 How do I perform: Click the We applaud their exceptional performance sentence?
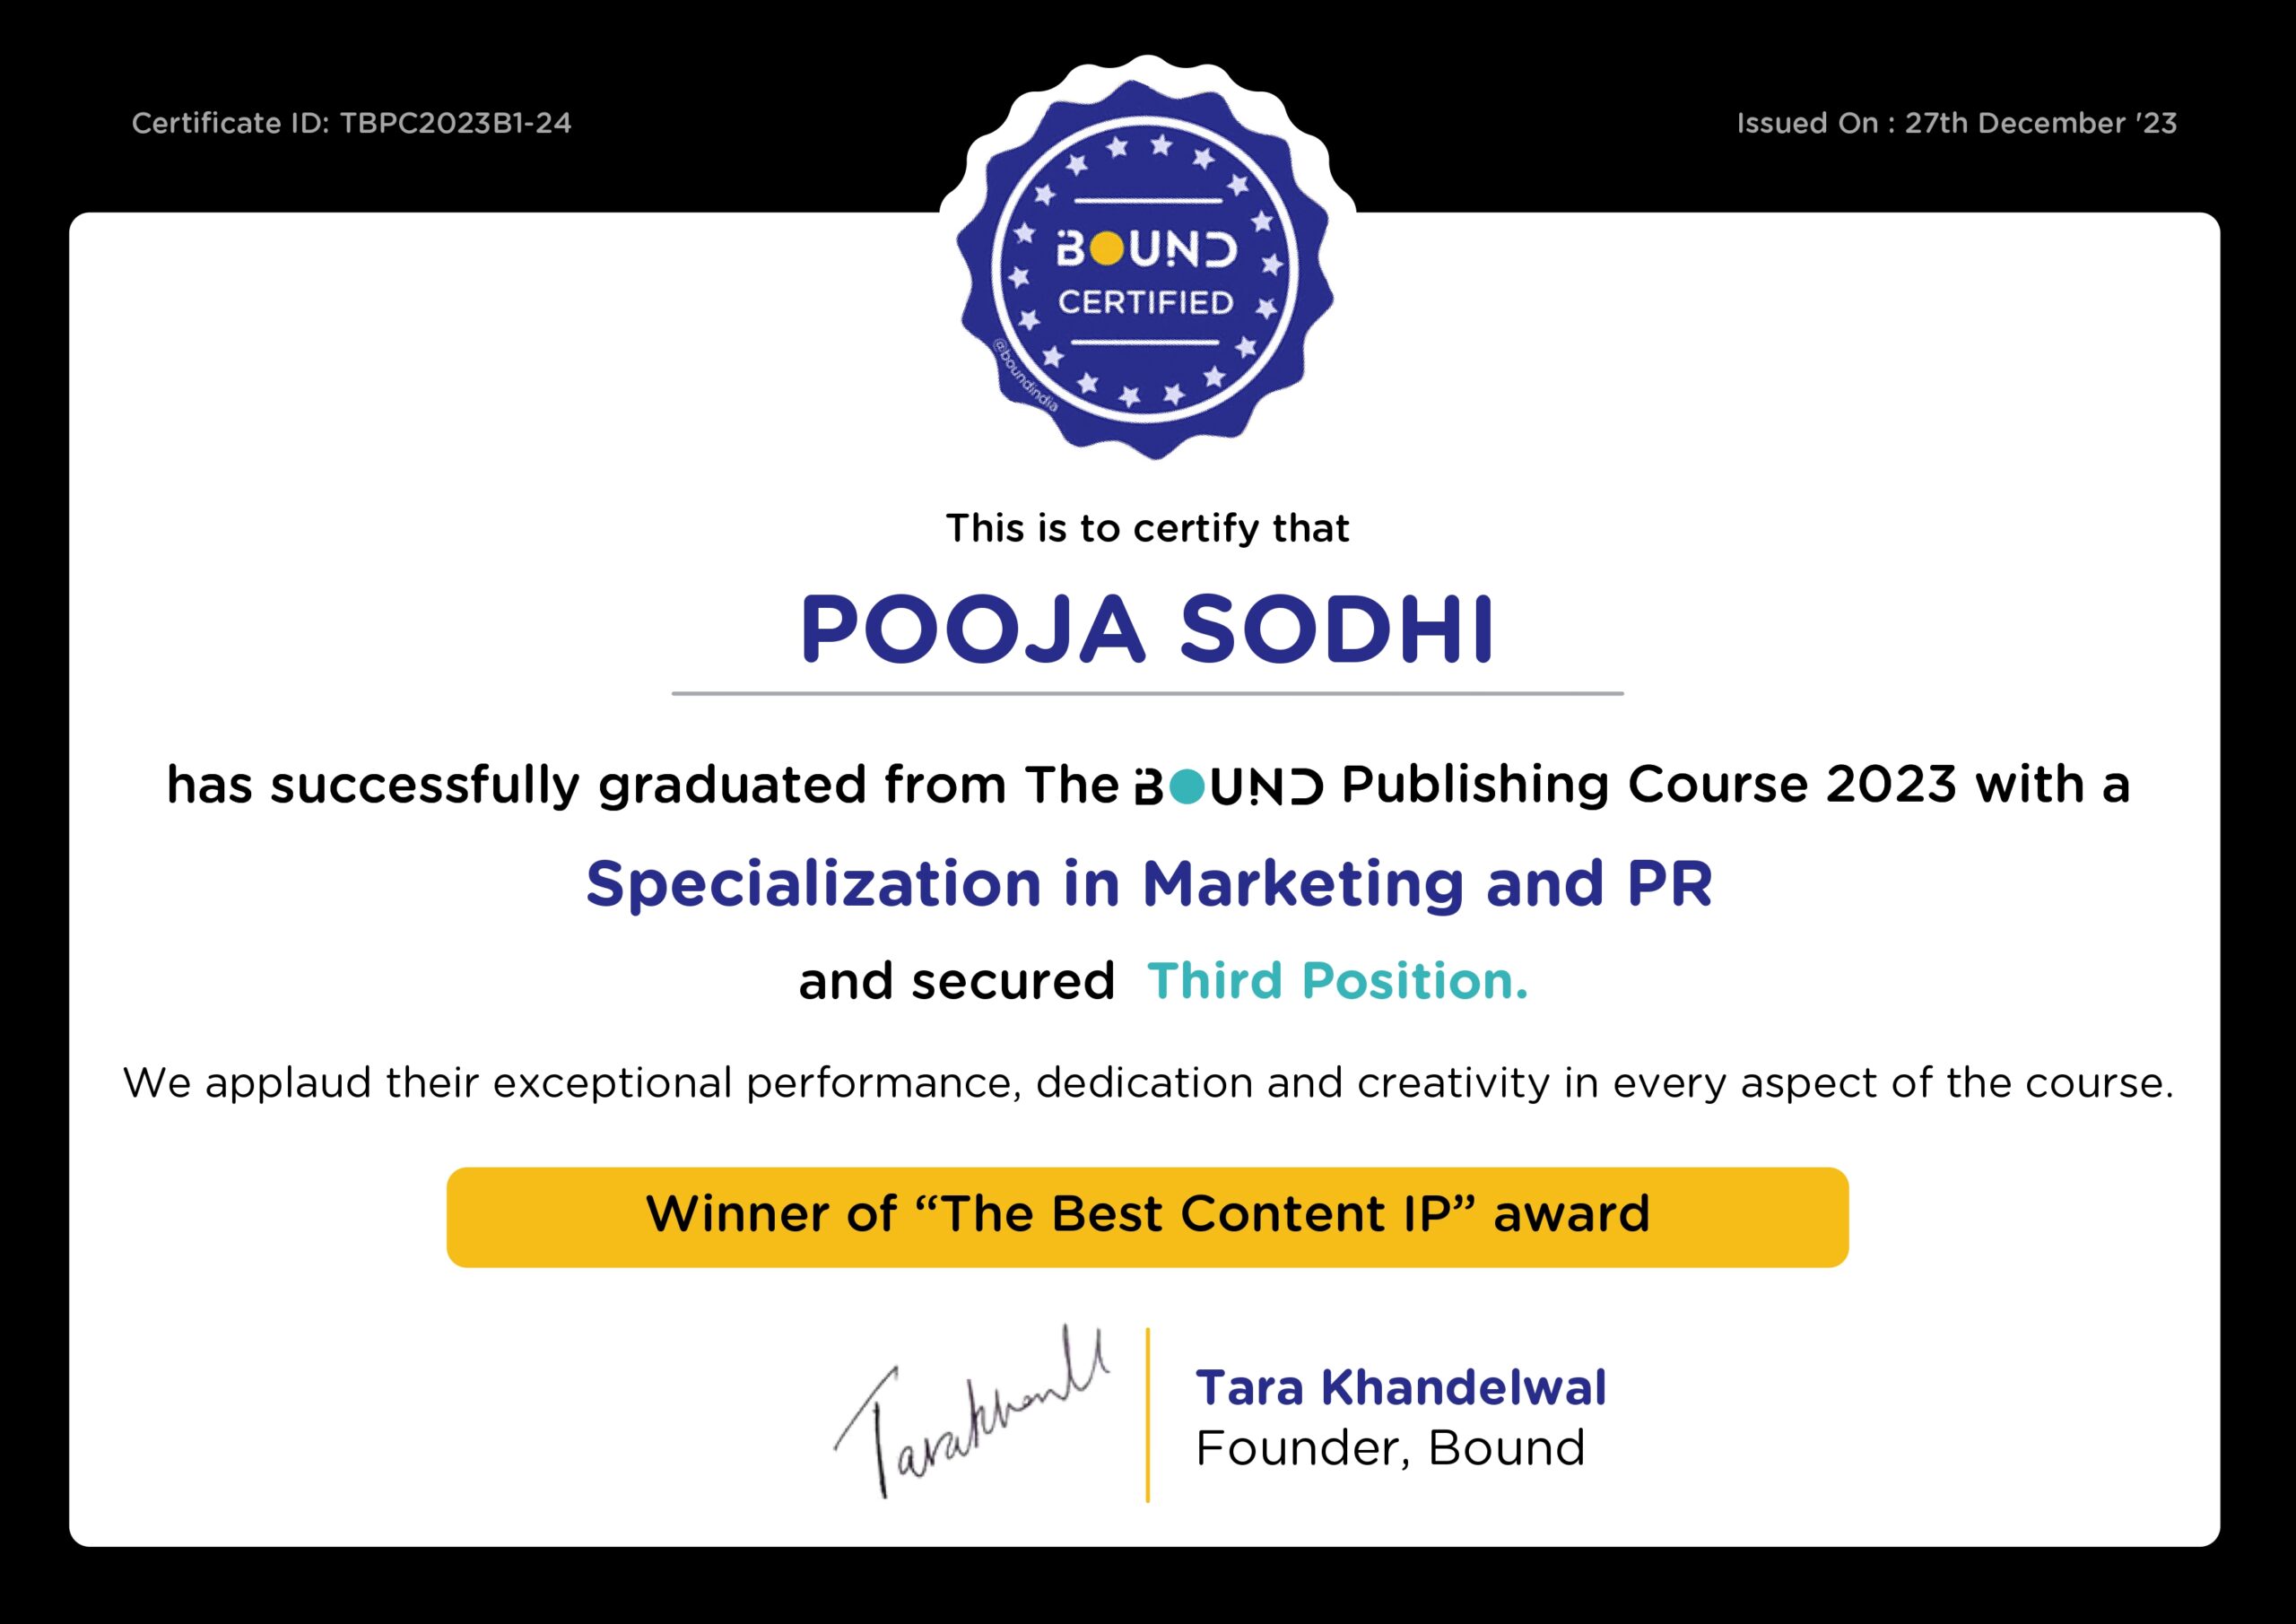coord(1147,1083)
